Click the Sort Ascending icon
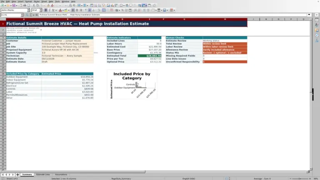The height and width of the screenshot is (180, 320). [95, 5]
